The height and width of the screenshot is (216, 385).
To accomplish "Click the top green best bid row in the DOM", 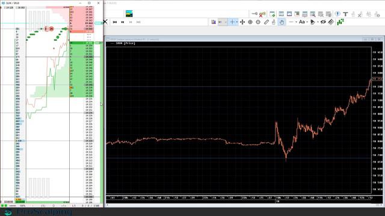I will pos(82,43).
